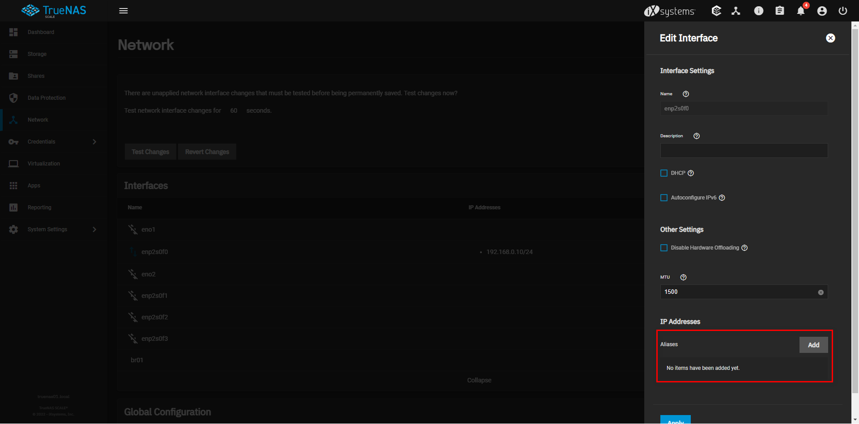Show help tooltip for MTU
The image size is (859, 424).
tap(683, 277)
